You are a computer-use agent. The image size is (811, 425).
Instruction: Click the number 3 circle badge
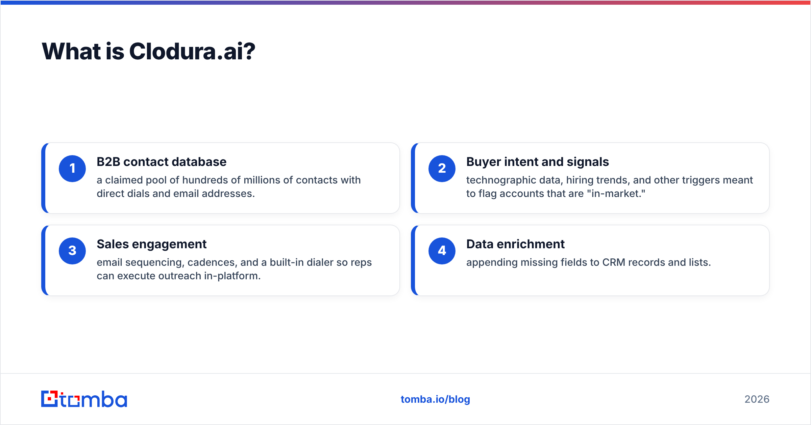[x=72, y=251]
